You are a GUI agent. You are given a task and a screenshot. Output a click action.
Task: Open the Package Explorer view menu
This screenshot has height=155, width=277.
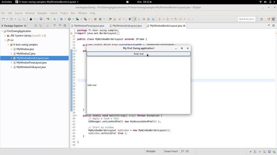pyautogui.click(x=55, y=26)
